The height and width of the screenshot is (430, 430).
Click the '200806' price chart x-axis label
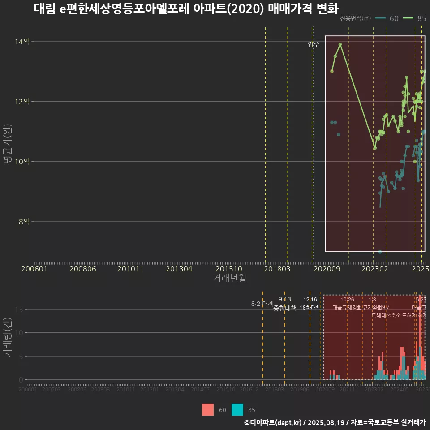(82, 269)
